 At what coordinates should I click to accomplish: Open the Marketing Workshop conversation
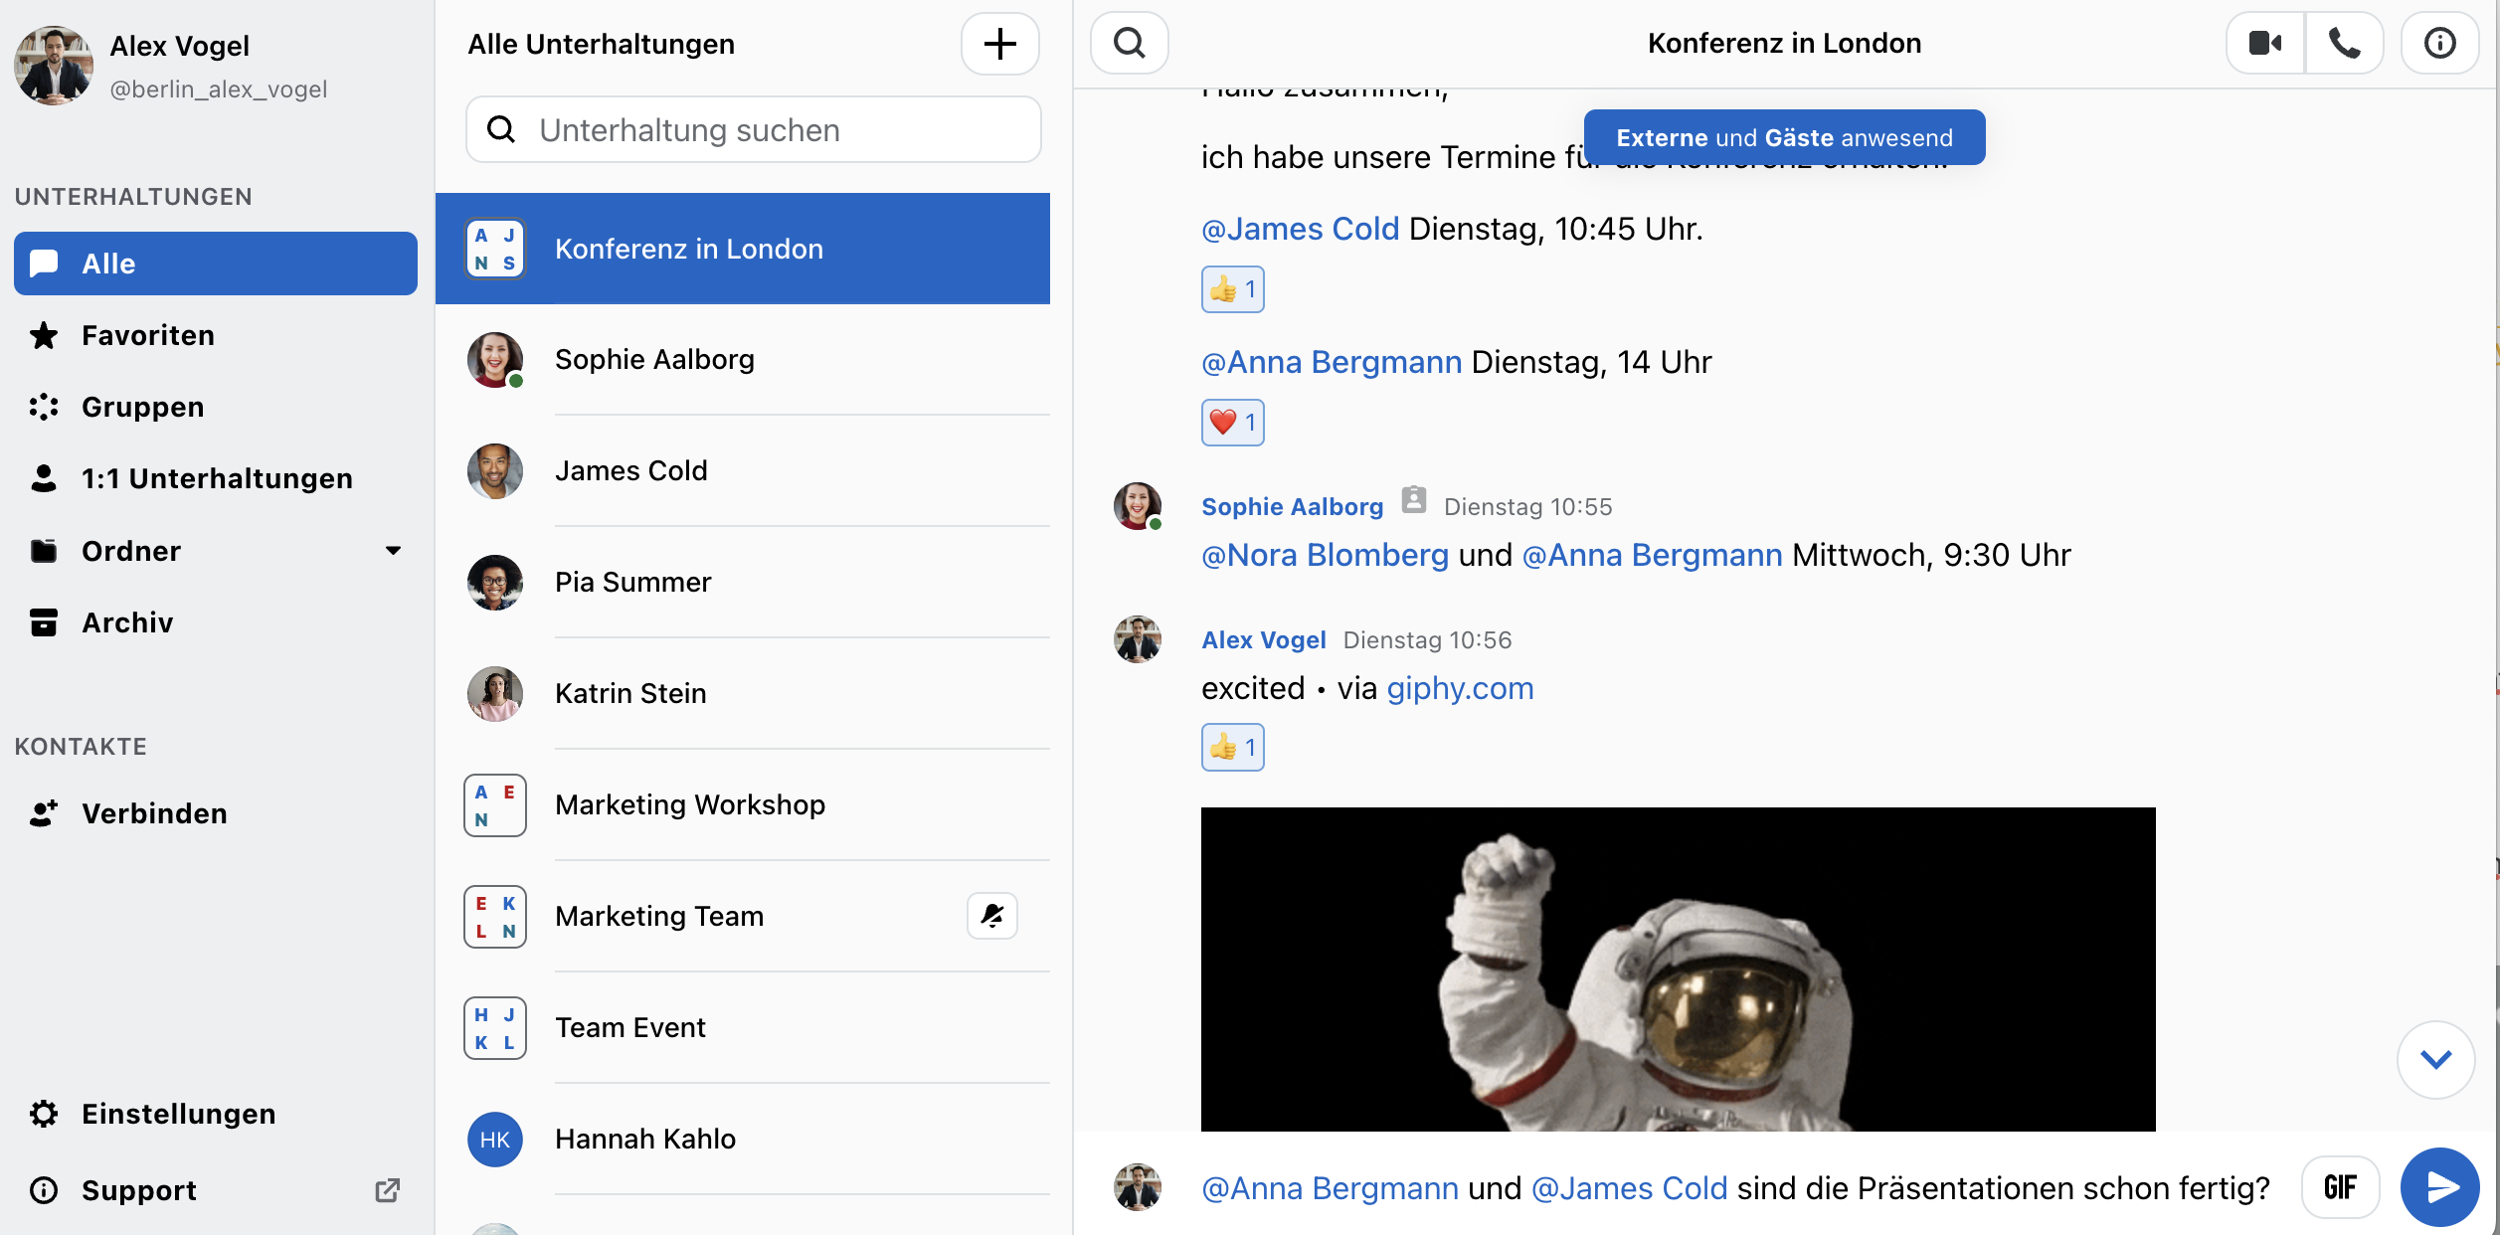click(x=743, y=805)
